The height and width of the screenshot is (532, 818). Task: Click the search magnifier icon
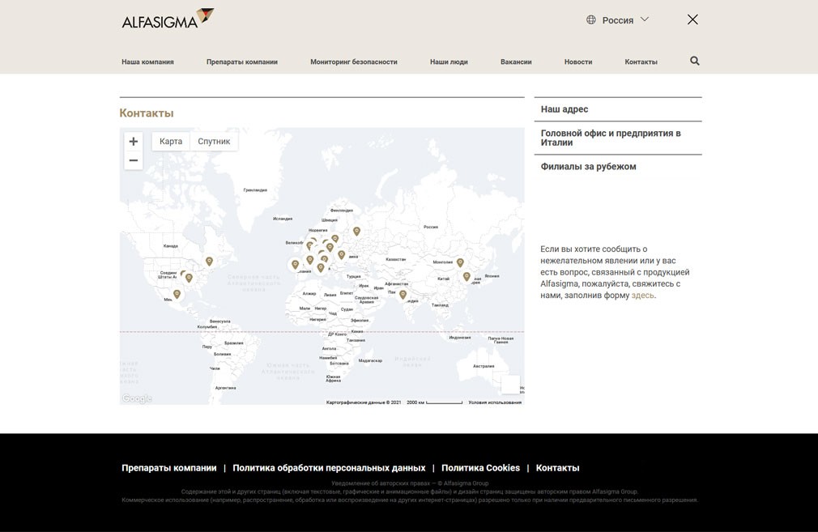[x=694, y=60]
